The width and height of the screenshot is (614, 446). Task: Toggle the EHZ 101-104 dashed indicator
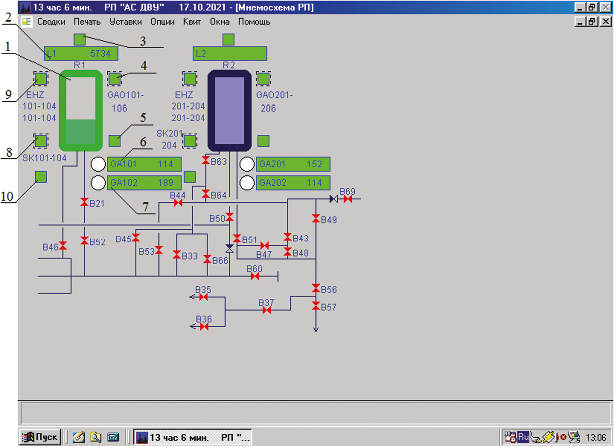pos(41,79)
